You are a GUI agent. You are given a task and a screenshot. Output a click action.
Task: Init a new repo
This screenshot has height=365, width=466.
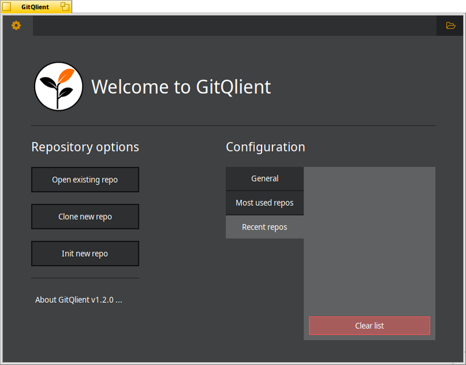coord(85,254)
